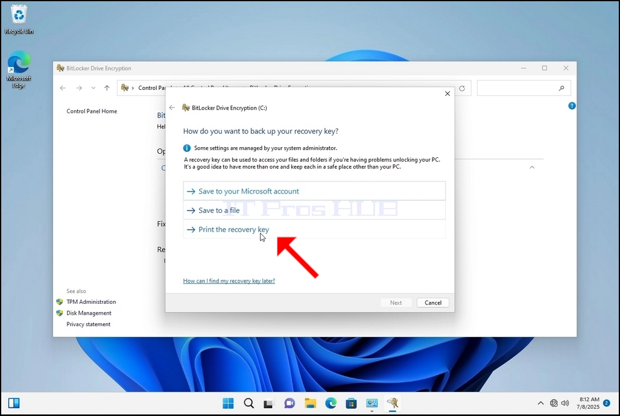The height and width of the screenshot is (416, 620).
Task: Click the BitLocker keys taskbar icon
Action: coord(392,403)
